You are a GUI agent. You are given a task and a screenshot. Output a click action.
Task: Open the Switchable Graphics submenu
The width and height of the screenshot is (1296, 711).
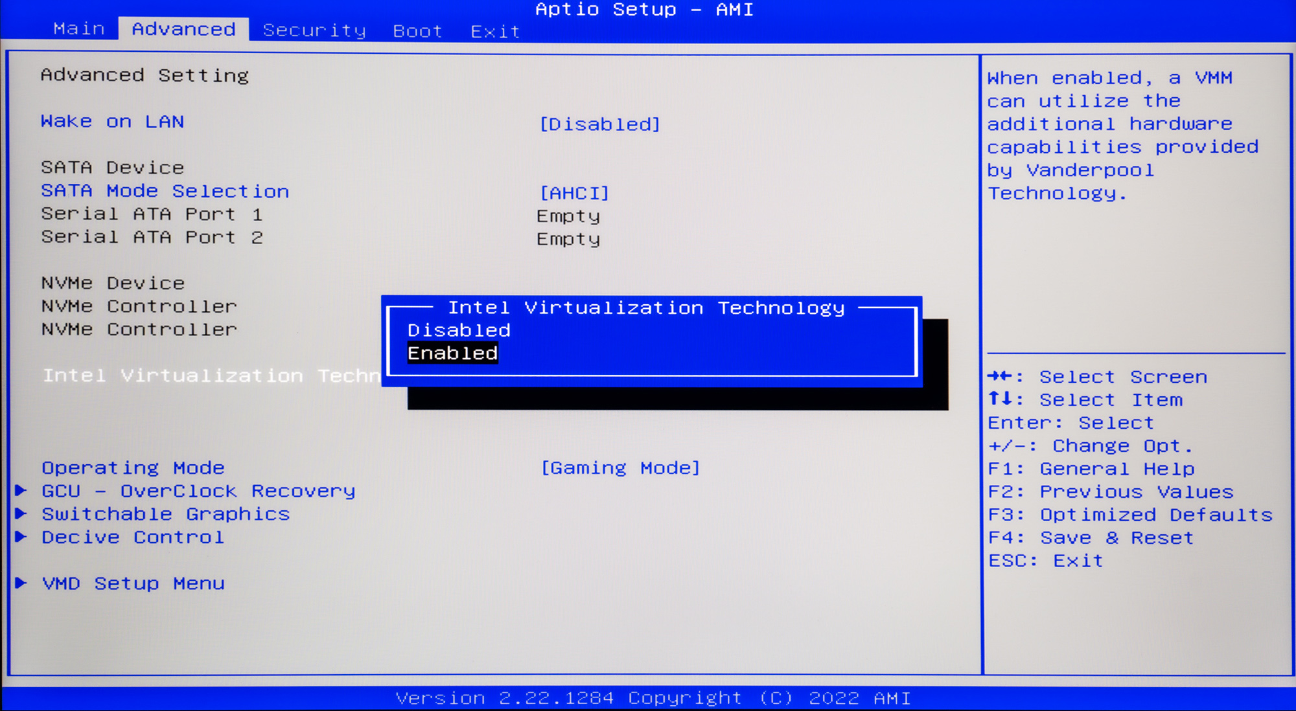(166, 514)
